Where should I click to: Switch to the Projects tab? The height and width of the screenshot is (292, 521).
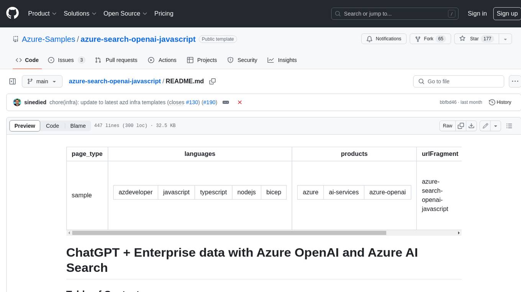(202, 60)
